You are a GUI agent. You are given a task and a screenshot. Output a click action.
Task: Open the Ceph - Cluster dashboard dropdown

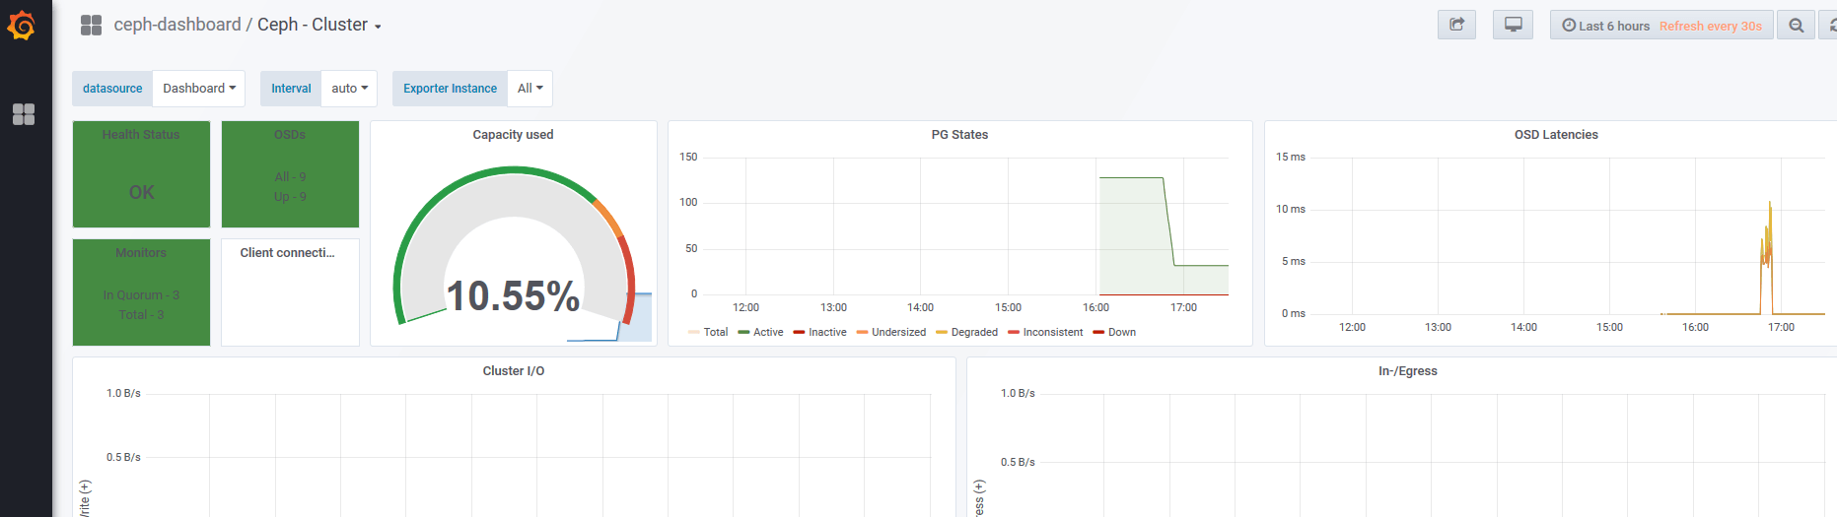point(319,25)
